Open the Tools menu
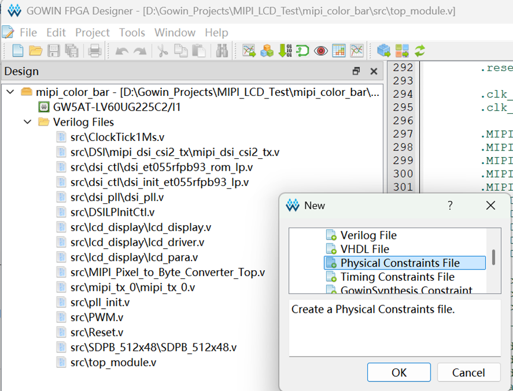513x391 pixels. [x=132, y=33]
